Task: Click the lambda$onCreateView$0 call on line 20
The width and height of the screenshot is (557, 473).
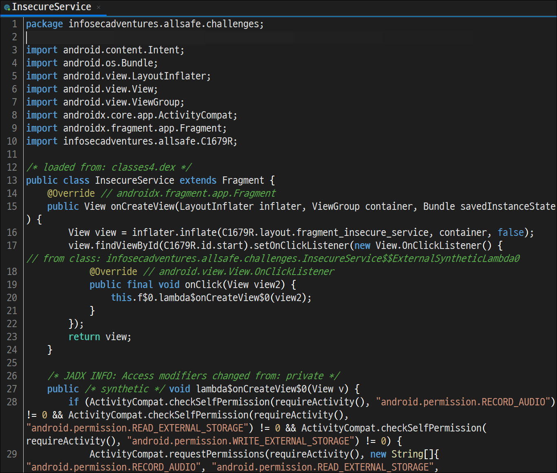Action: (214, 298)
